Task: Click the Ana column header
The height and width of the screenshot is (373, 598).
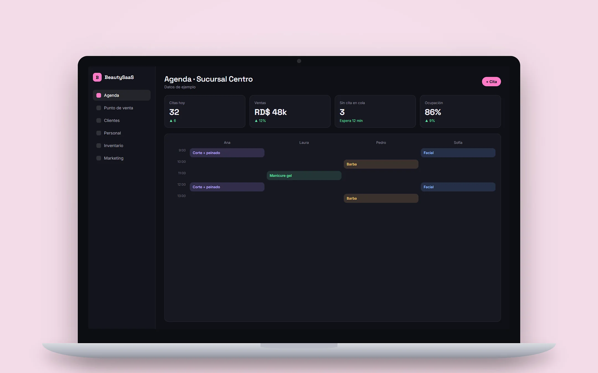Action: tap(227, 143)
